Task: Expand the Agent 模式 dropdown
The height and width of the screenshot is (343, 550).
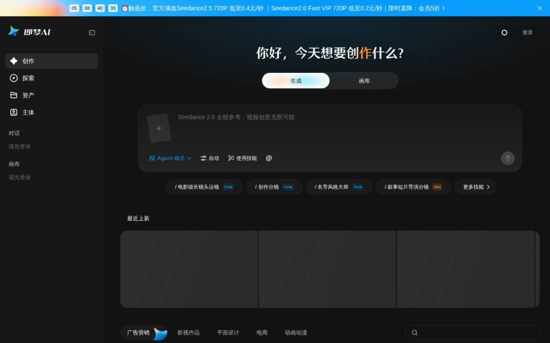Action: coord(170,158)
